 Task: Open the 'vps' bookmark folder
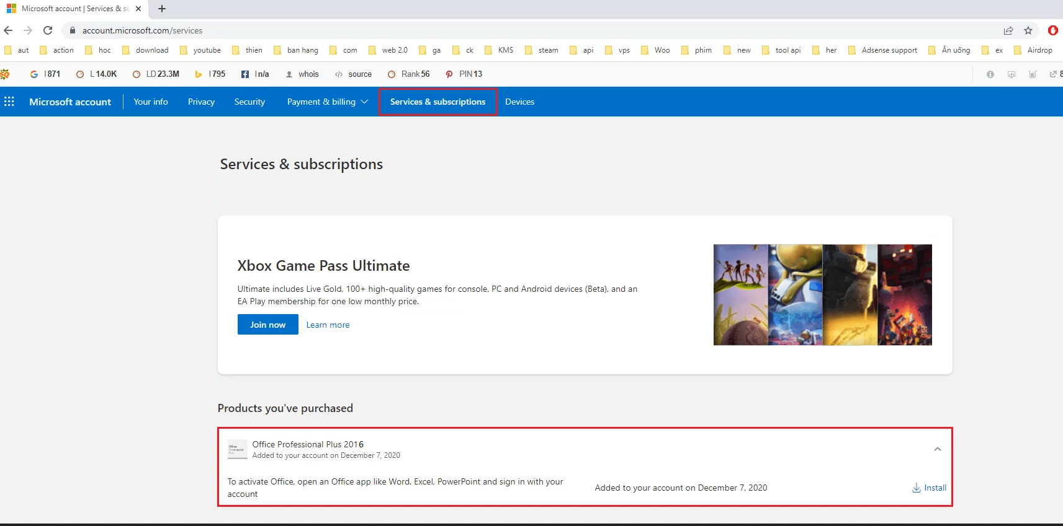click(617, 50)
